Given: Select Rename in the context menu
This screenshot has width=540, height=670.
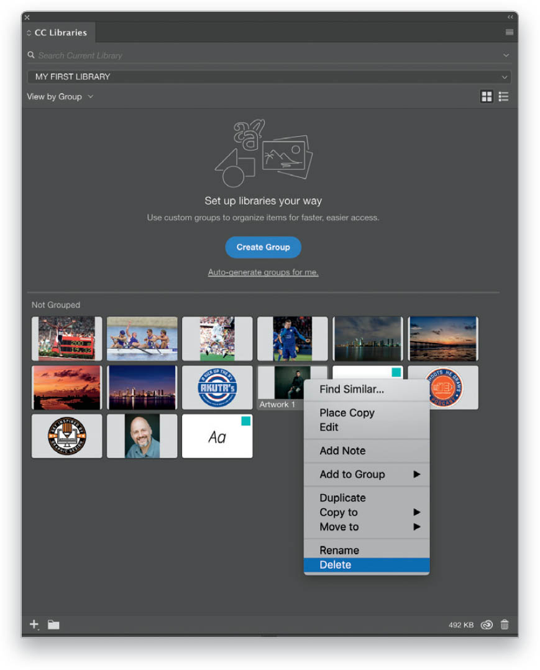Looking at the screenshot, I should [367, 551].
